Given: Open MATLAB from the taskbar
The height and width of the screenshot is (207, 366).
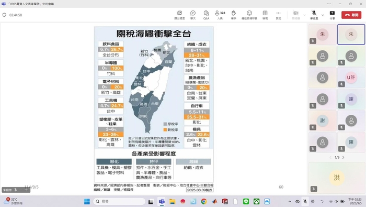Looking at the screenshot, I should pos(214,201).
